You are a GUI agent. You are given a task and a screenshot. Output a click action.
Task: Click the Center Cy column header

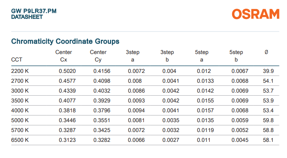(x=98, y=56)
